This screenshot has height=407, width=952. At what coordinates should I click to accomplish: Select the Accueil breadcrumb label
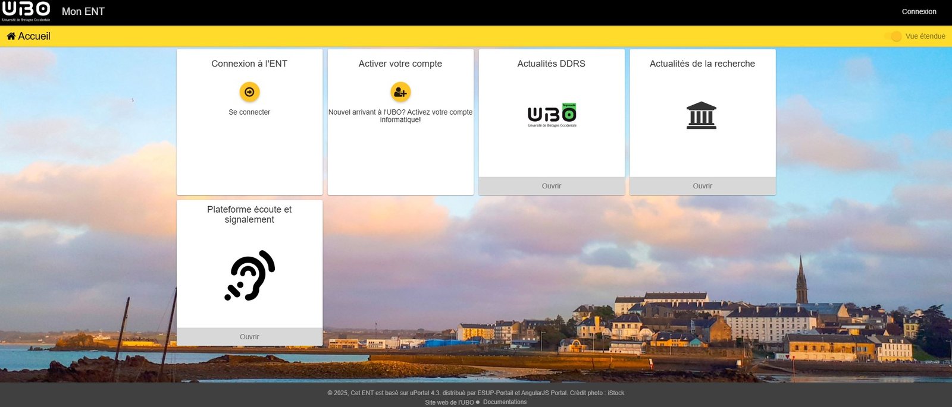point(34,36)
